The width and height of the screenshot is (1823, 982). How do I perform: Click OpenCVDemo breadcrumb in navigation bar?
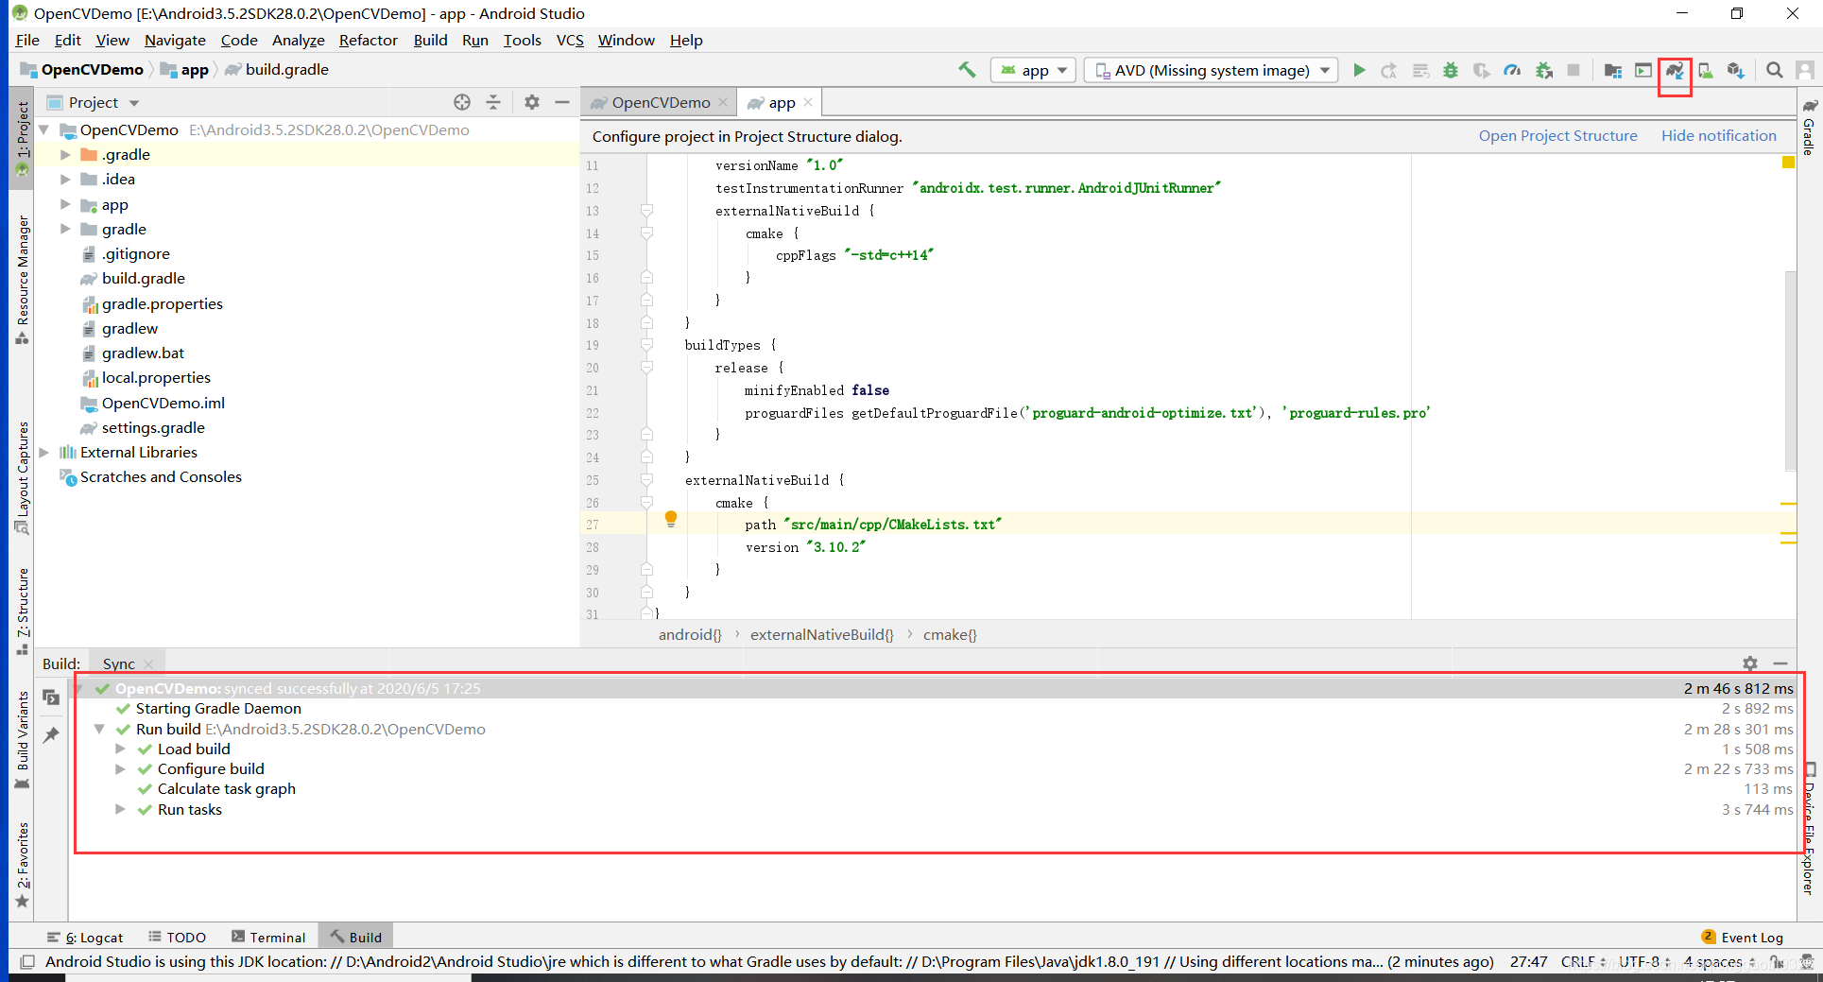[x=82, y=70]
